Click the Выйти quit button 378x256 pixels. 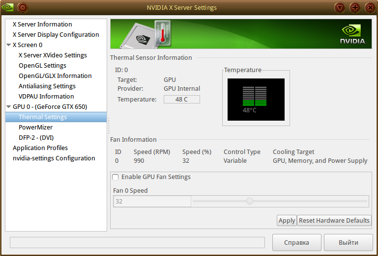pos(349,243)
